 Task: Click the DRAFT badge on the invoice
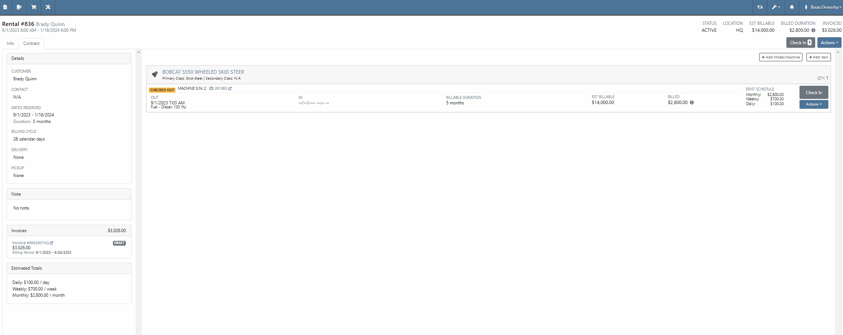pyautogui.click(x=119, y=243)
